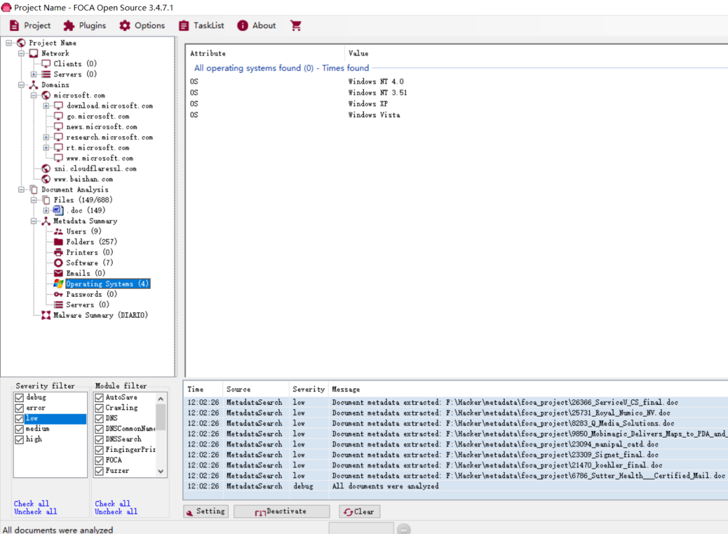Click the Network node icon
The width and height of the screenshot is (728, 534).
pos(34,53)
